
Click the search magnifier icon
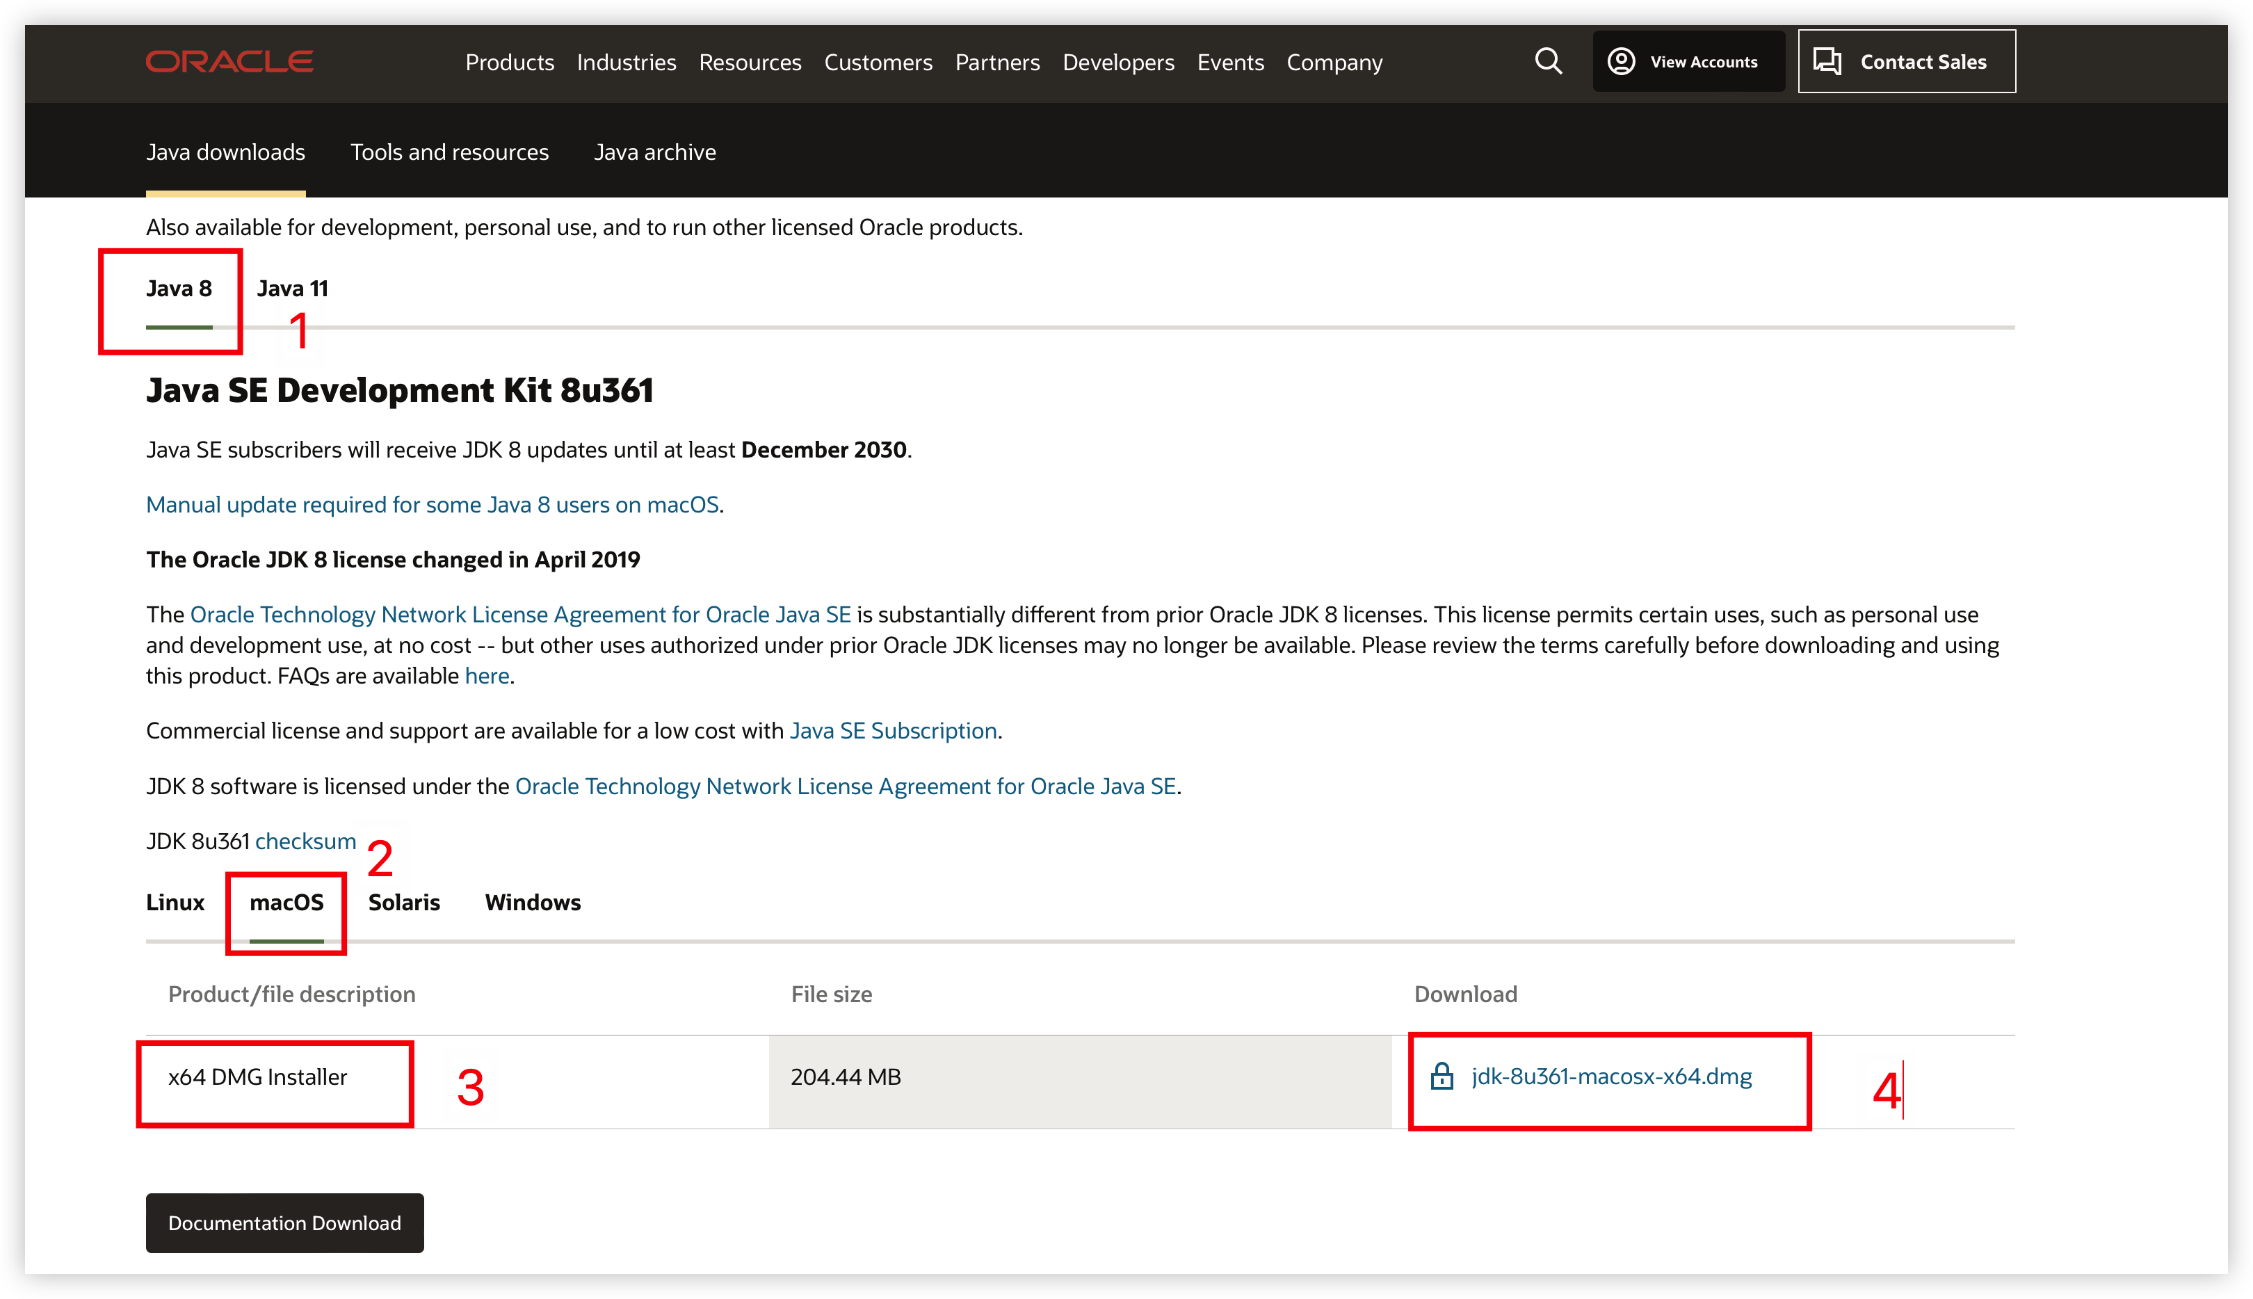click(1549, 62)
